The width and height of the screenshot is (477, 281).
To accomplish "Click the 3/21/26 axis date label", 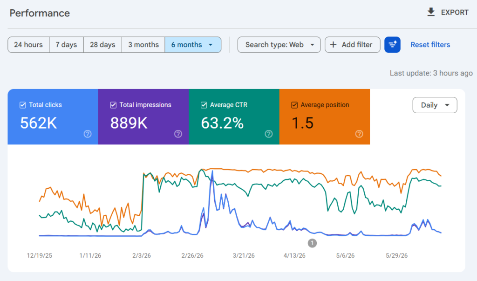I will 244,255.
